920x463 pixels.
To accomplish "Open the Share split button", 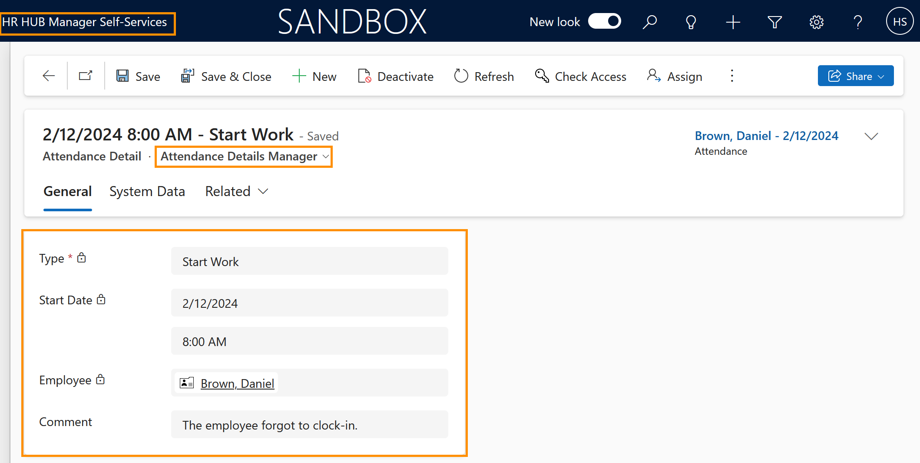I will click(855, 76).
